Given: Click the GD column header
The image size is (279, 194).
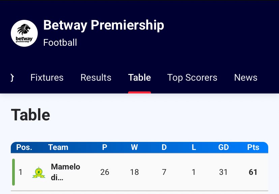Looking at the screenshot, I should pyautogui.click(x=223, y=147).
